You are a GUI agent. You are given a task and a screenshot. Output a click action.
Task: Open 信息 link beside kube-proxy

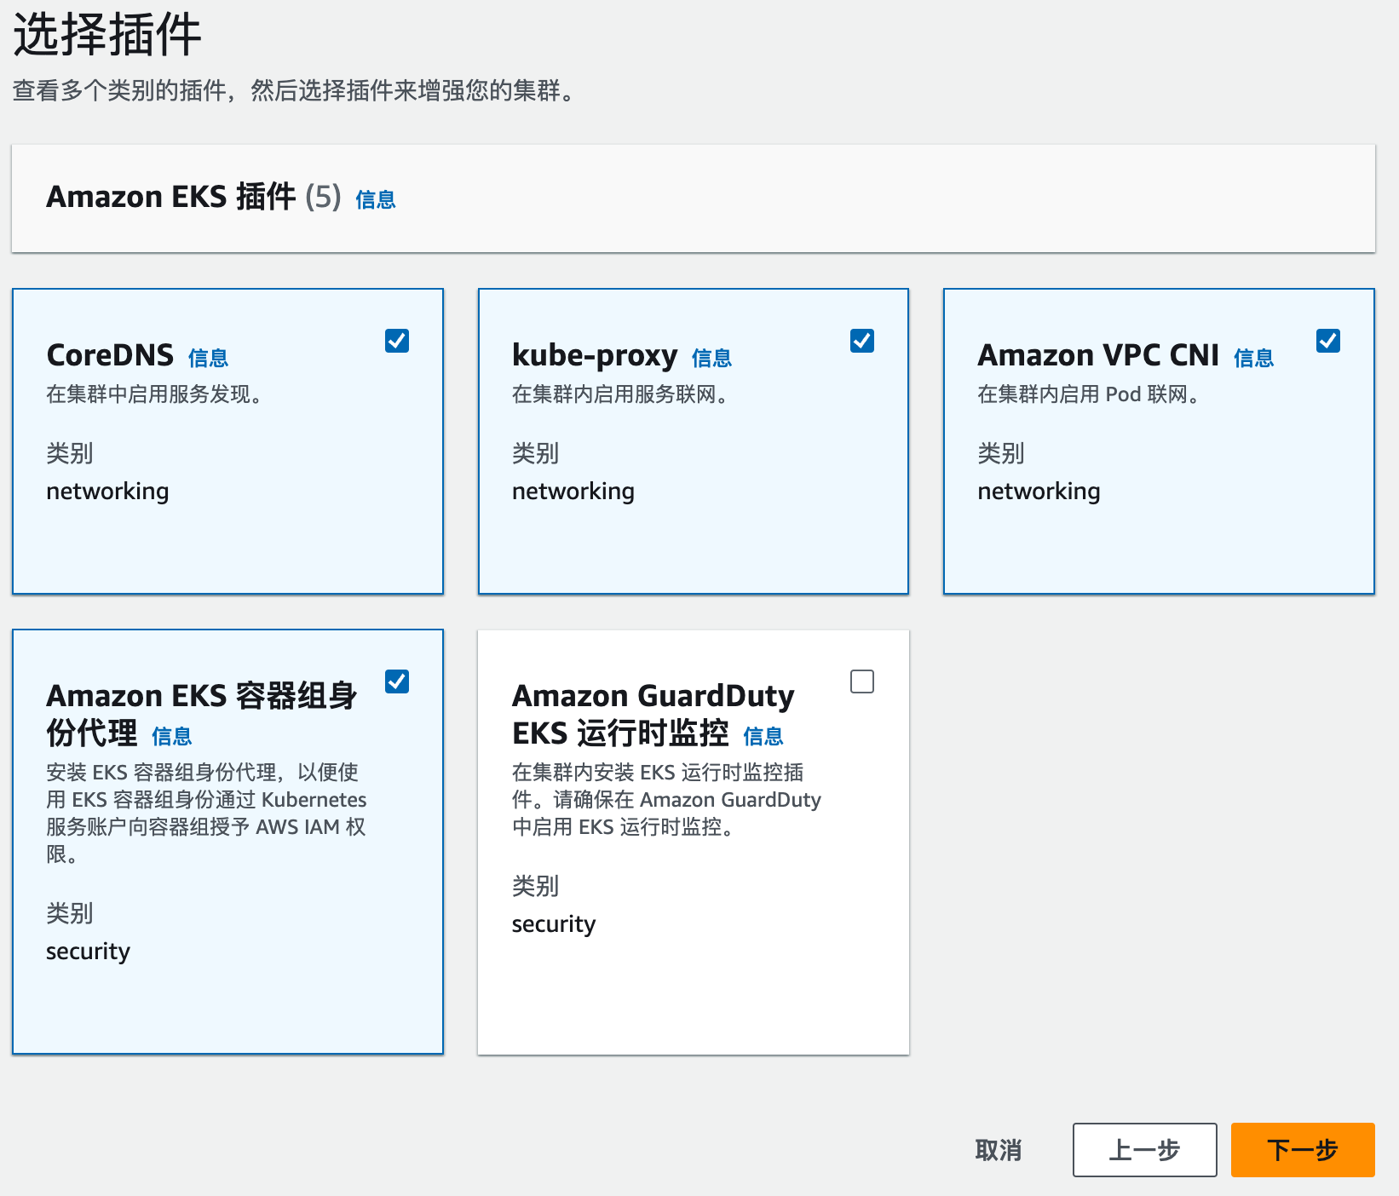[712, 358]
